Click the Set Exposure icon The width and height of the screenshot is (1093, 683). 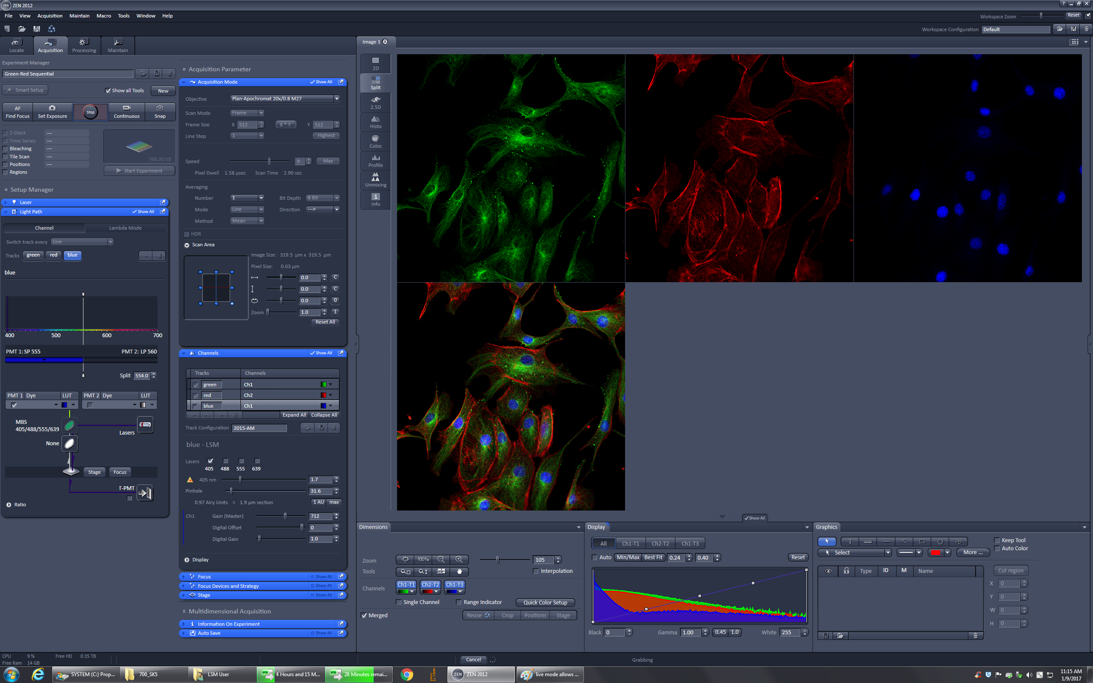(x=53, y=111)
